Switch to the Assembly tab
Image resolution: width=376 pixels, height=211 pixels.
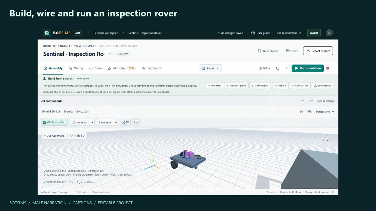53,68
